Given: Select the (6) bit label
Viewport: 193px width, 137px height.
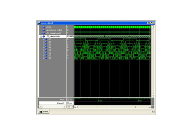Looking at the screenshot, I should (x=50, y=42).
